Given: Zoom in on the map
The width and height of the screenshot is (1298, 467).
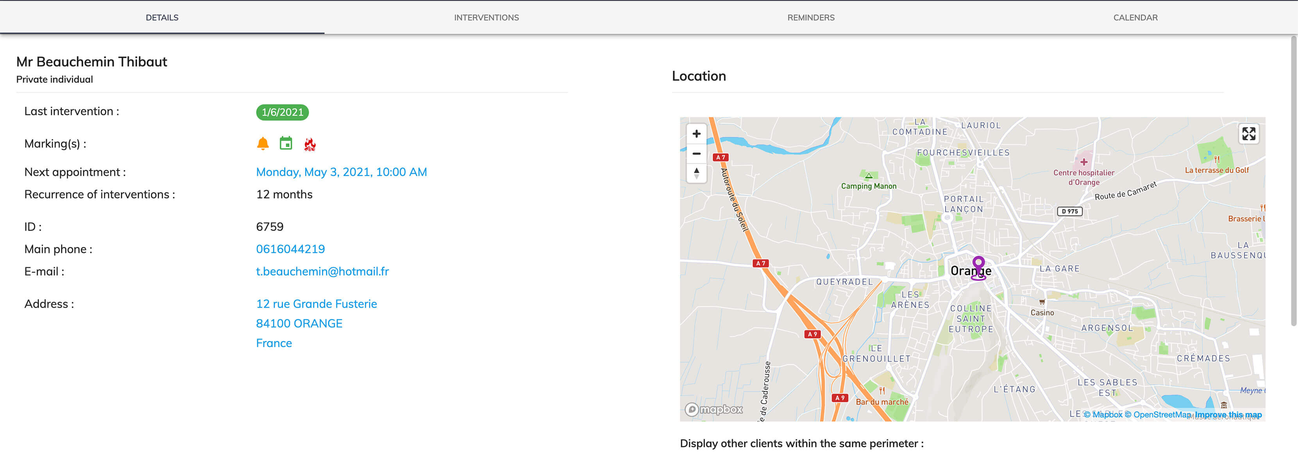Looking at the screenshot, I should 697,134.
